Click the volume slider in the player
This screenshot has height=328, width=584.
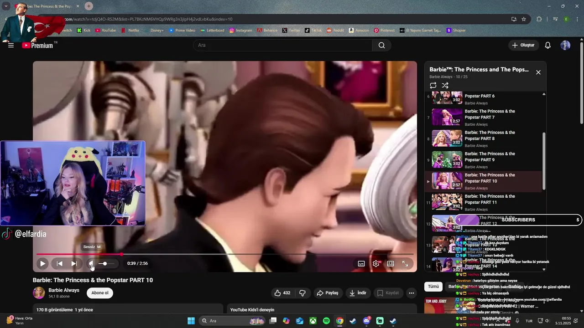(108, 263)
